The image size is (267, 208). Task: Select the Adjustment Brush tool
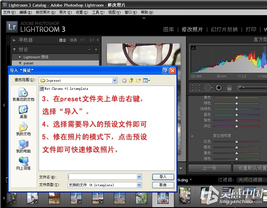click(240, 88)
